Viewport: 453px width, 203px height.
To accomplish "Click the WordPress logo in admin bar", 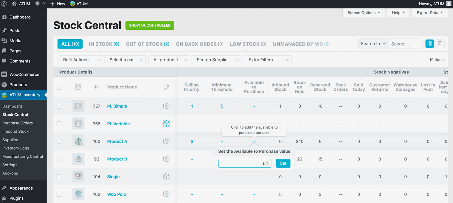I will (4, 4).
